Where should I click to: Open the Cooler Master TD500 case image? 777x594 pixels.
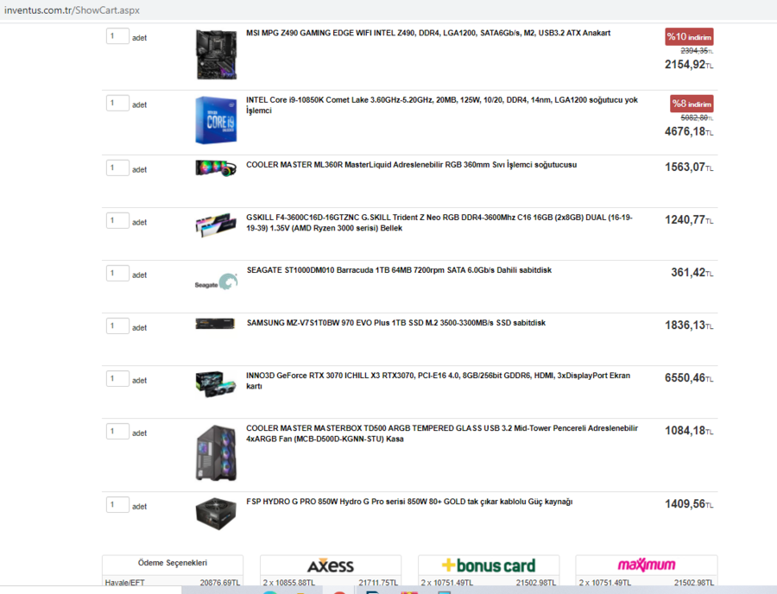pos(216,452)
